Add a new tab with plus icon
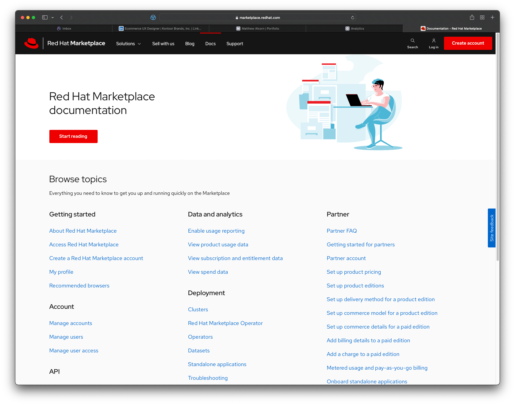The image size is (515, 405). [x=493, y=18]
